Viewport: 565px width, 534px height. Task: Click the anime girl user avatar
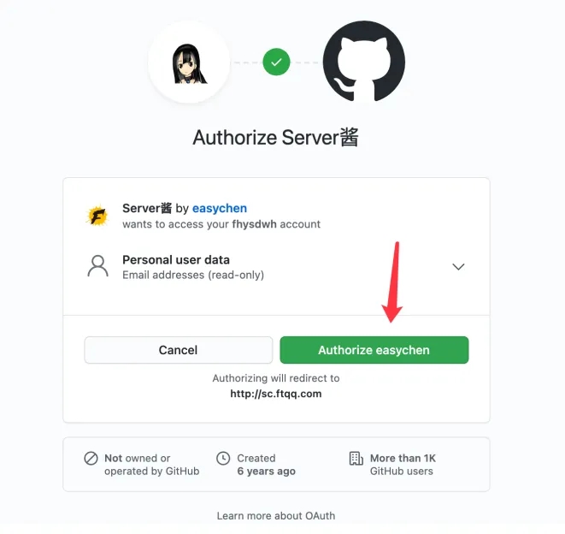(189, 62)
